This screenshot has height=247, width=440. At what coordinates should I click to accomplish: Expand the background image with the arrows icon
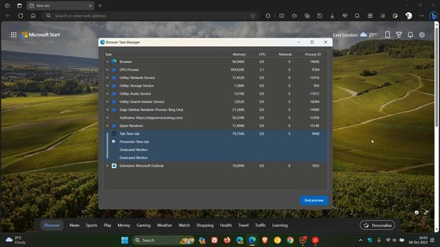426,213
